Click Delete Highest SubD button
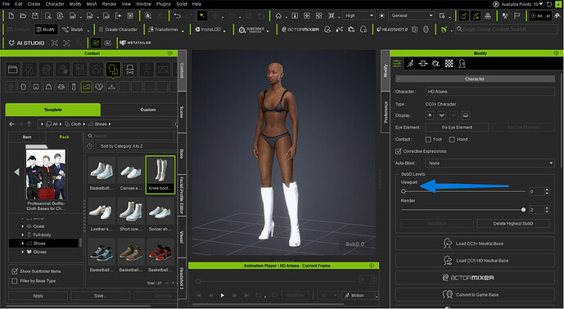 [x=513, y=223]
